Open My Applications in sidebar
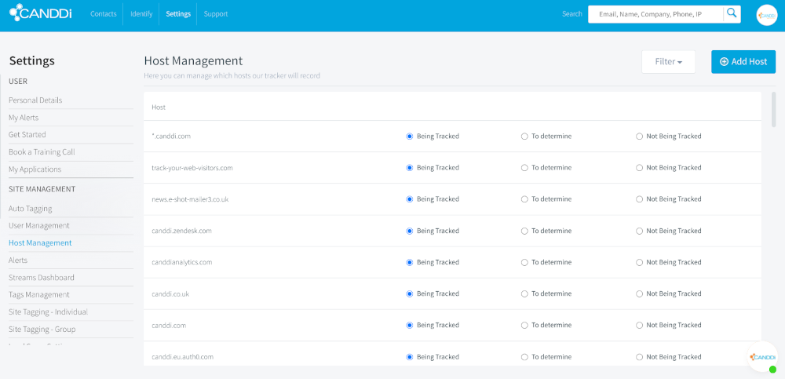 click(35, 169)
